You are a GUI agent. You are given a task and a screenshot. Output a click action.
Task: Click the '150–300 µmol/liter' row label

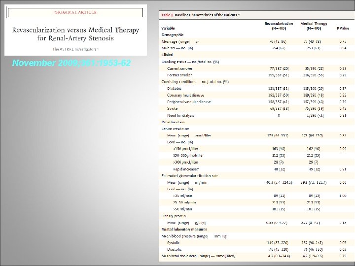coord(188,155)
